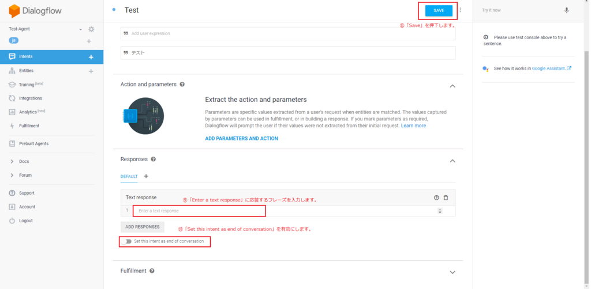
Task: Collapse the Responses section
Action: coord(452,161)
